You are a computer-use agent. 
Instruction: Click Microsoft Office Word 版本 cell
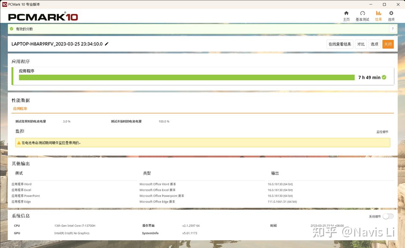pos(158,184)
